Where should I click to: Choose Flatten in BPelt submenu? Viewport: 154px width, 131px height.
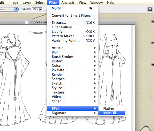click(x=111, y=108)
